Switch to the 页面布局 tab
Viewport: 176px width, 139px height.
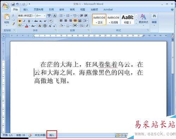point(38,10)
